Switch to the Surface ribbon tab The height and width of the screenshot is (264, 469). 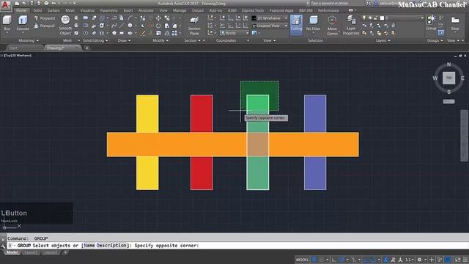click(x=53, y=10)
